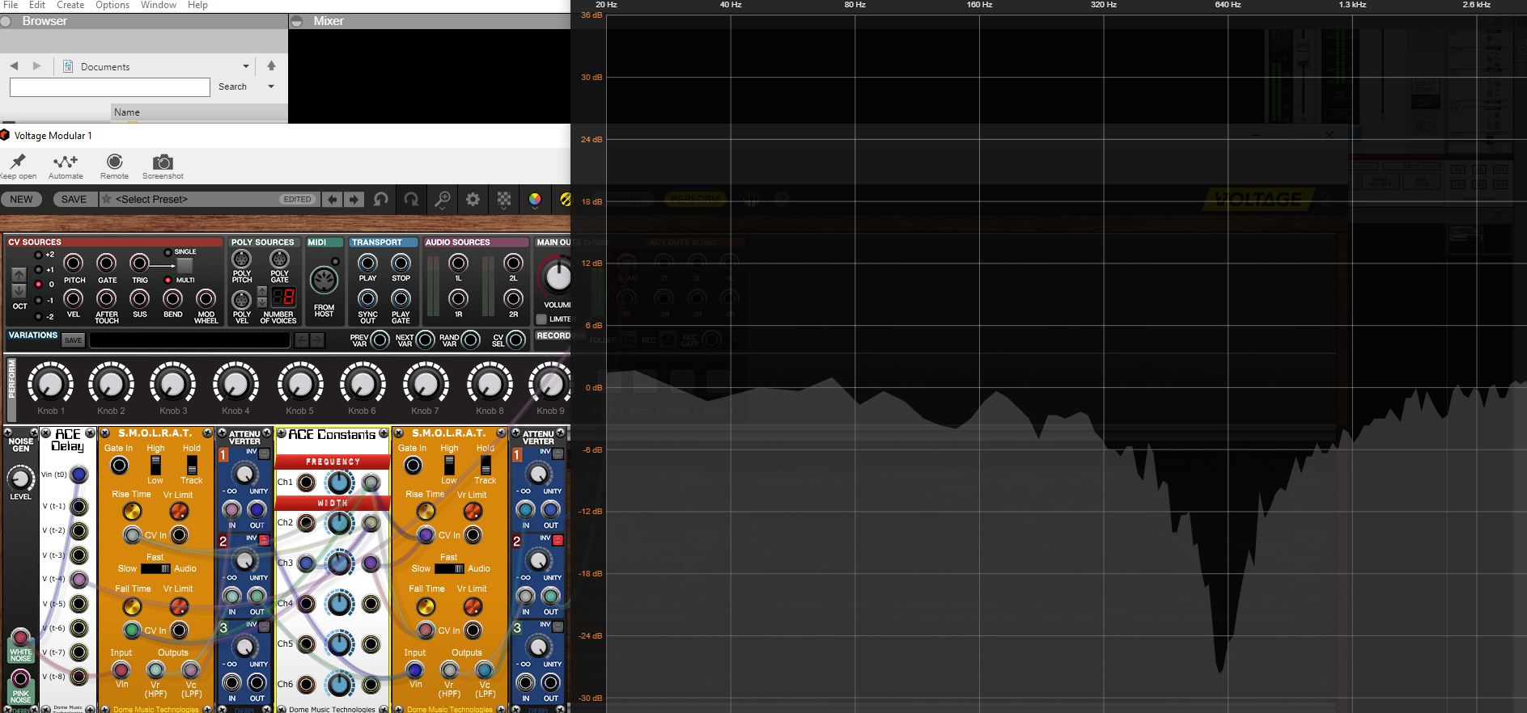Open the Edit menu
Screen dimensions: 1527x713
[x=37, y=5]
